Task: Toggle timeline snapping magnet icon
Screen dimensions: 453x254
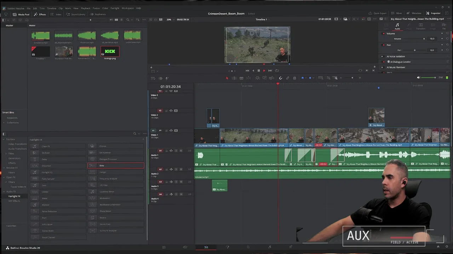Action: click(x=281, y=78)
